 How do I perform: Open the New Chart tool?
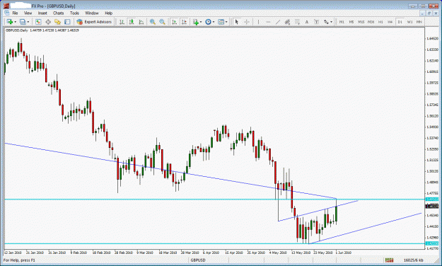coord(10,22)
